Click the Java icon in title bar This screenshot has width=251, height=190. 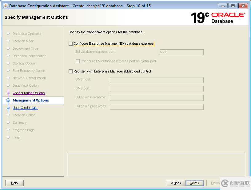click(6, 6)
